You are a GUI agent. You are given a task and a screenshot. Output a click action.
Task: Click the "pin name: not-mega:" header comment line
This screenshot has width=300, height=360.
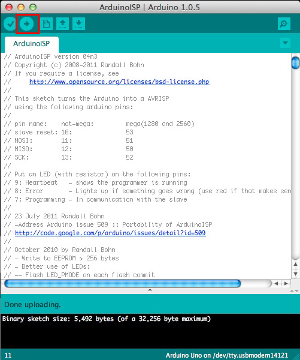99,124
